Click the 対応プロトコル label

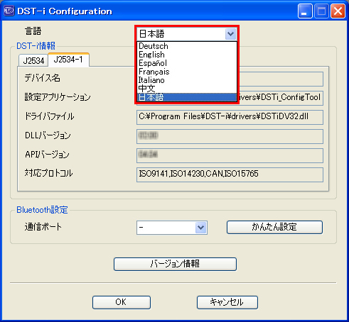(48, 173)
